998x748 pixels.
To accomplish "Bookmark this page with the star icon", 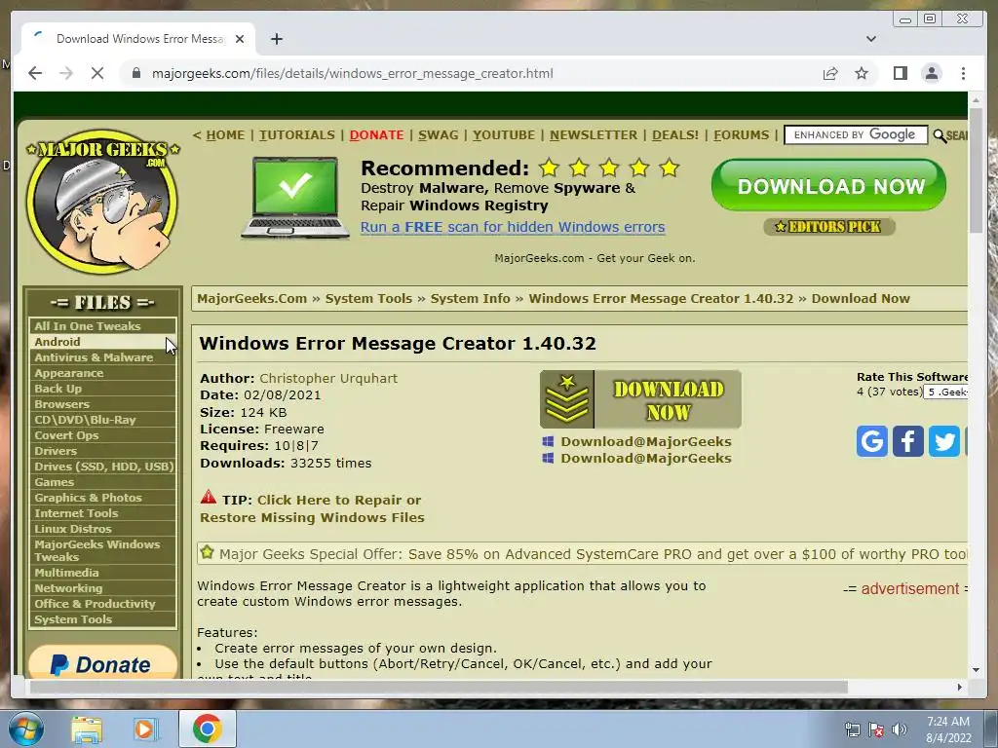I will (862, 73).
